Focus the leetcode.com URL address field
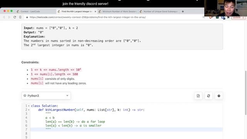The image size is (247, 139). pyautogui.click(x=88, y=17)
